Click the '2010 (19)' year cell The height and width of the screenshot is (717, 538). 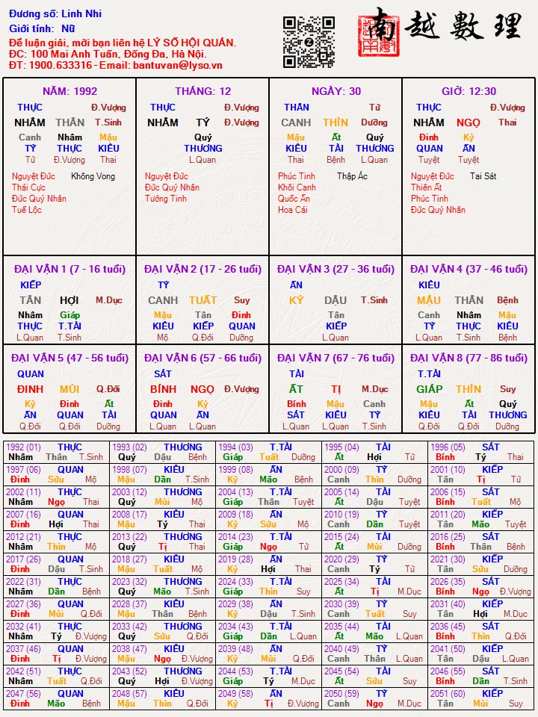(374, 520)
